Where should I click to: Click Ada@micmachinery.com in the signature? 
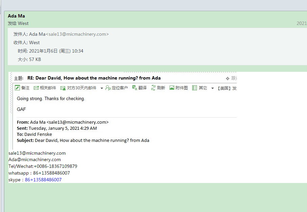(x=34, y=159)
